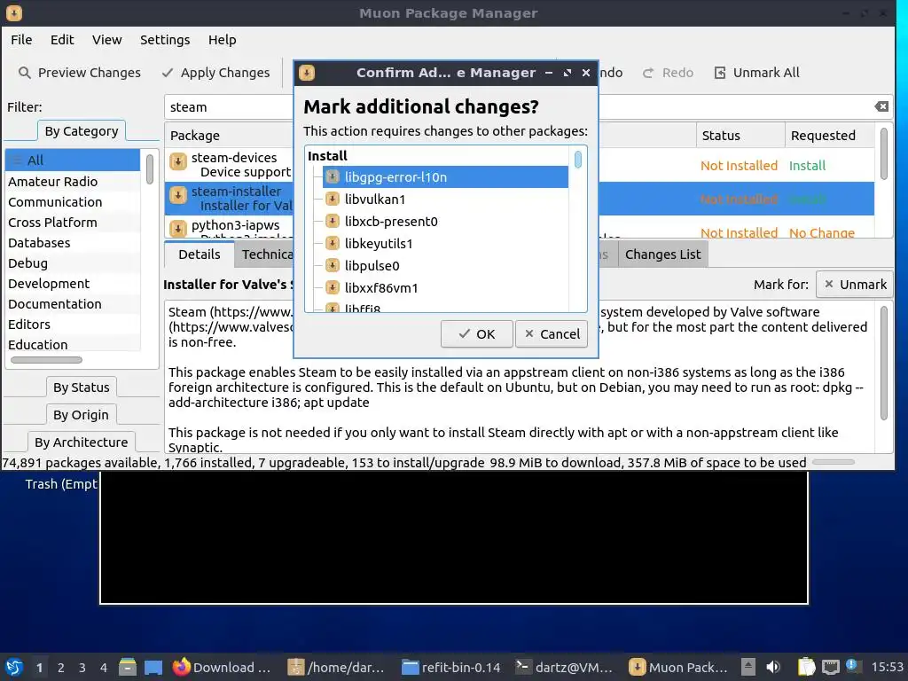The width and height of the screenshot is (908, 681).
Task: Click the libgpg-error-l10n package icon in dialog
Action: tap(332, 176)
